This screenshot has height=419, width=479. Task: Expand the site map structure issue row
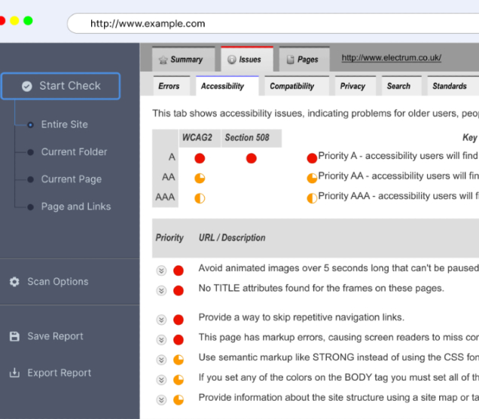161,399
